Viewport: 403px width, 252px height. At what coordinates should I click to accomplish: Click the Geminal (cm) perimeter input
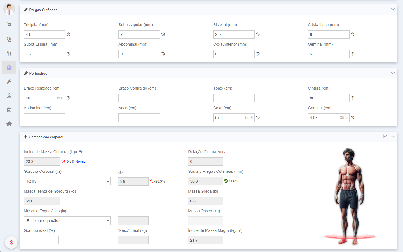pos(329,118)
